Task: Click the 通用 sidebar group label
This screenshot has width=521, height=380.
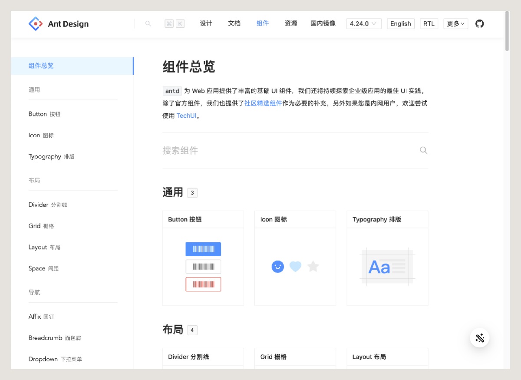Action: coord(34,90)
